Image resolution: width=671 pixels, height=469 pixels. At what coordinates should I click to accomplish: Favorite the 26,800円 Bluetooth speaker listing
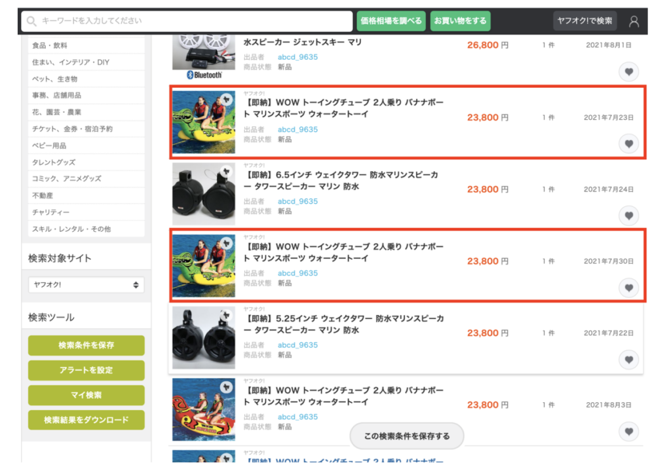point(628,71)
